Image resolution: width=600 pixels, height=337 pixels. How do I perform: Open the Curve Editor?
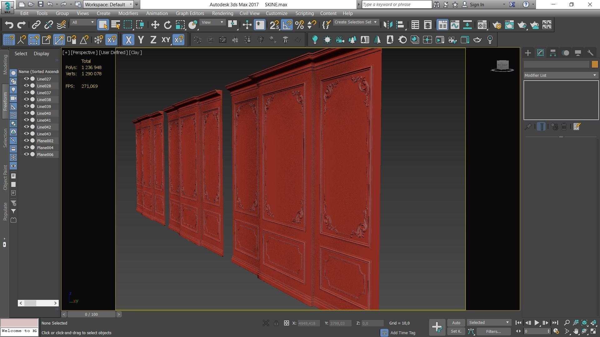[455, 25]
